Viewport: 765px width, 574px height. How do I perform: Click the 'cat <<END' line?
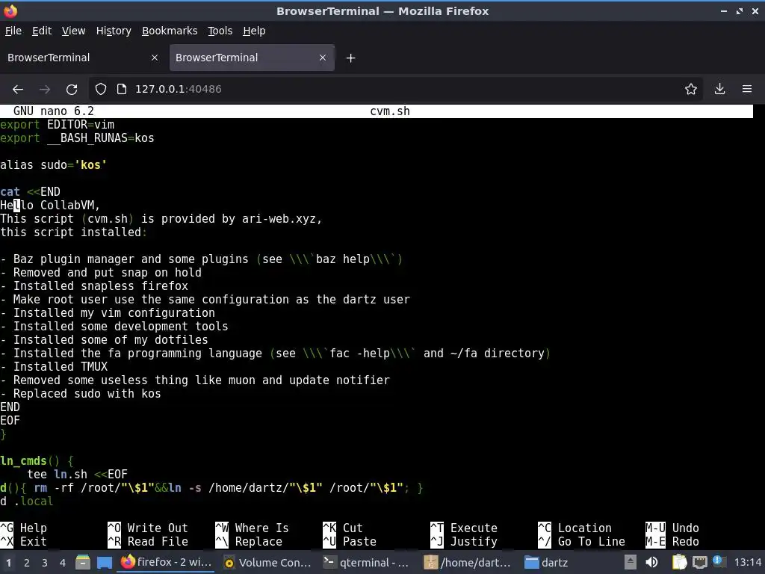tap(30, 192)
